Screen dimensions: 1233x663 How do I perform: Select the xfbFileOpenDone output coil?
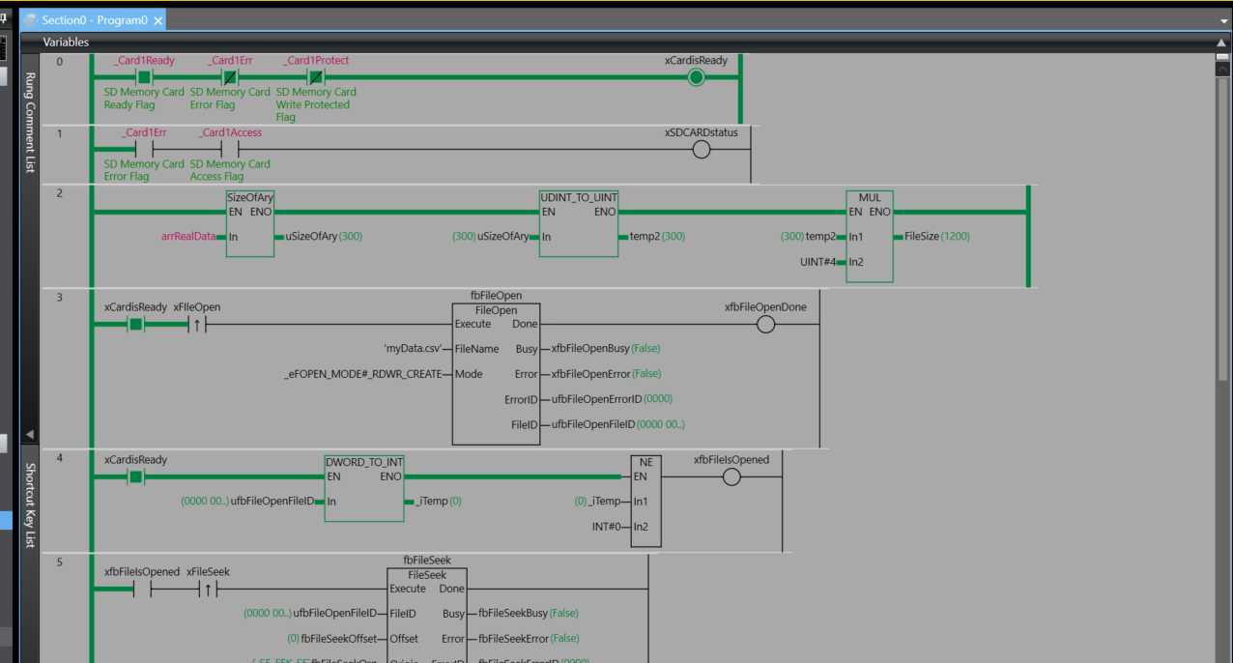[765, 325]
